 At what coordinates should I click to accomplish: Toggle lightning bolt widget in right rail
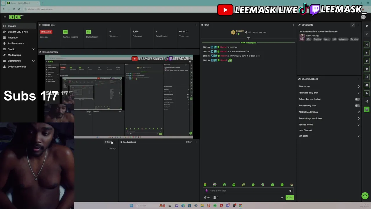click(x=367, y=53)
